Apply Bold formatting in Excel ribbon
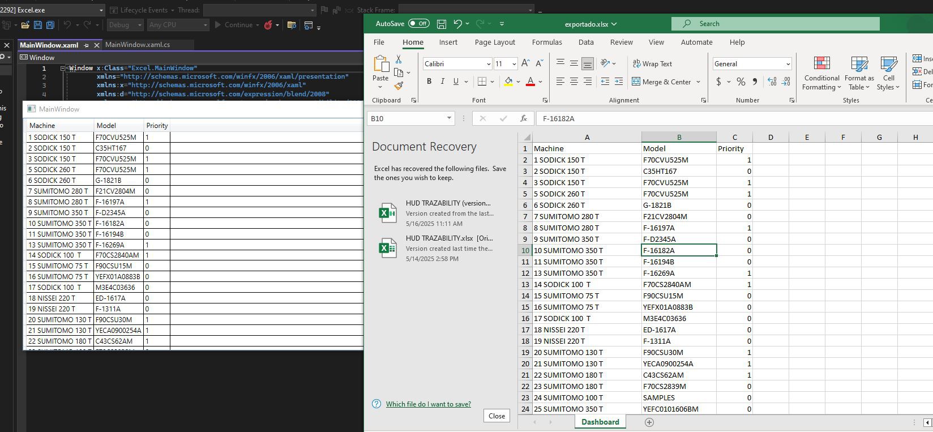 [429, 82]
